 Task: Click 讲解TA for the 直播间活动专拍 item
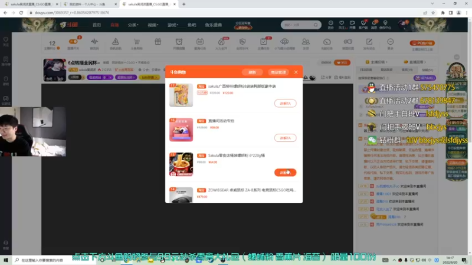click(285, 138)
